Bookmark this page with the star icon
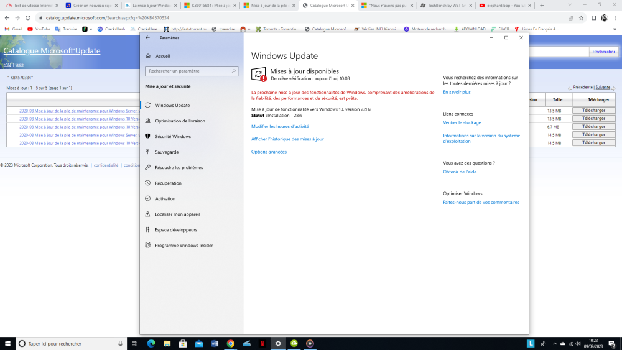 coord(581,18)
